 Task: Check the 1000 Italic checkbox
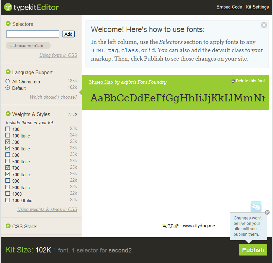[x=8, y=200]
